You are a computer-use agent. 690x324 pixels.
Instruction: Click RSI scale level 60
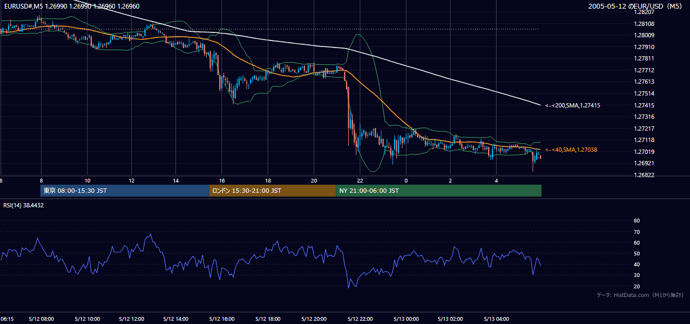pos(637,242)
